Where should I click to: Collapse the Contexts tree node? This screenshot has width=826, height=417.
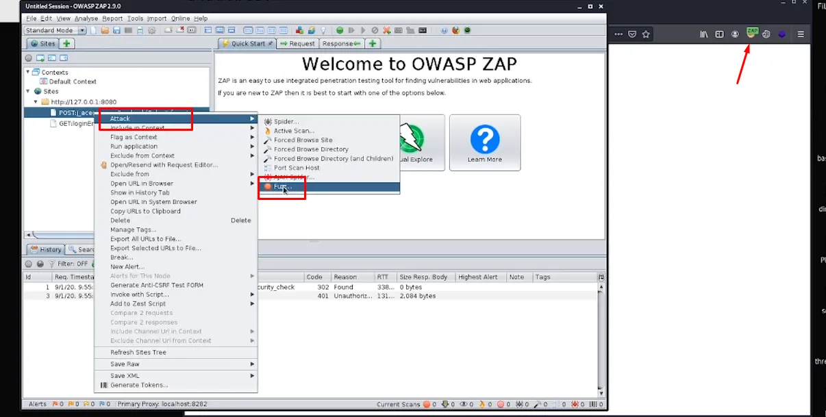[29, 72]
